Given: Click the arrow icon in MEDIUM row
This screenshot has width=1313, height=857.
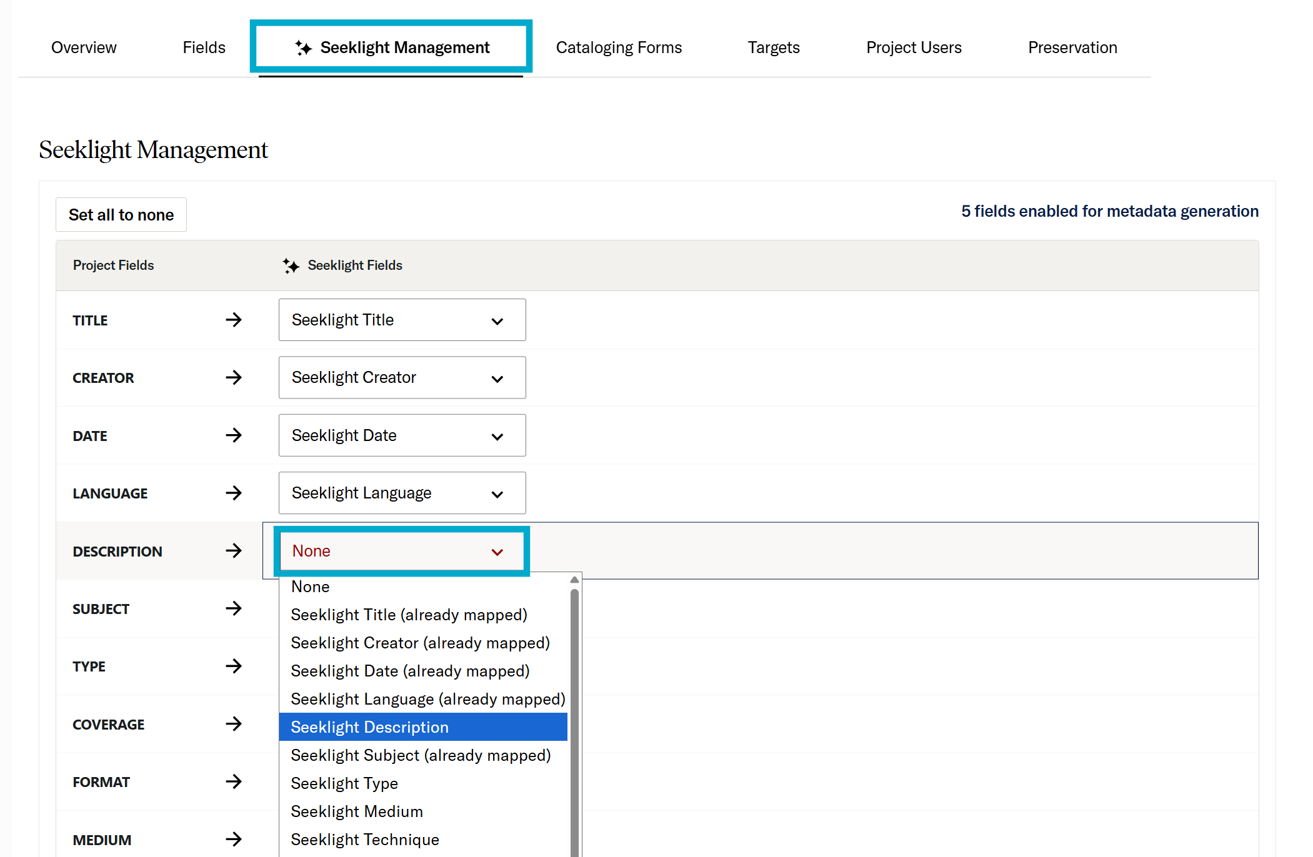Looking at the screenshot, I should (x=234, y=839).
